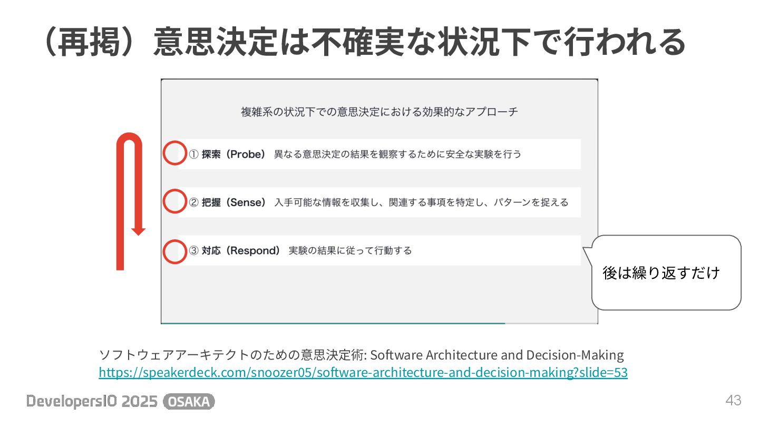This screenshot has width=759, height=427.
Task: Click the red circle beside ② 把握 (Sense)
Action: pyautogui.click(x=174, y=201)
